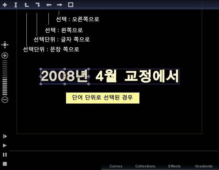The height and width of the screenshot is (170, 219).
Task: Switch to the Collections tab
Action: pyautogui.click(x=145, y=166)
